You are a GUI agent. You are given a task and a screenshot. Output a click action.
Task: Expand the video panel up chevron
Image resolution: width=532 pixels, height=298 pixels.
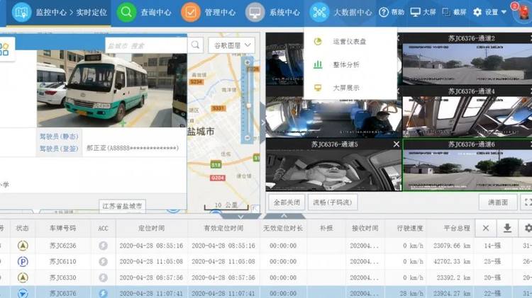coord(284,216)
